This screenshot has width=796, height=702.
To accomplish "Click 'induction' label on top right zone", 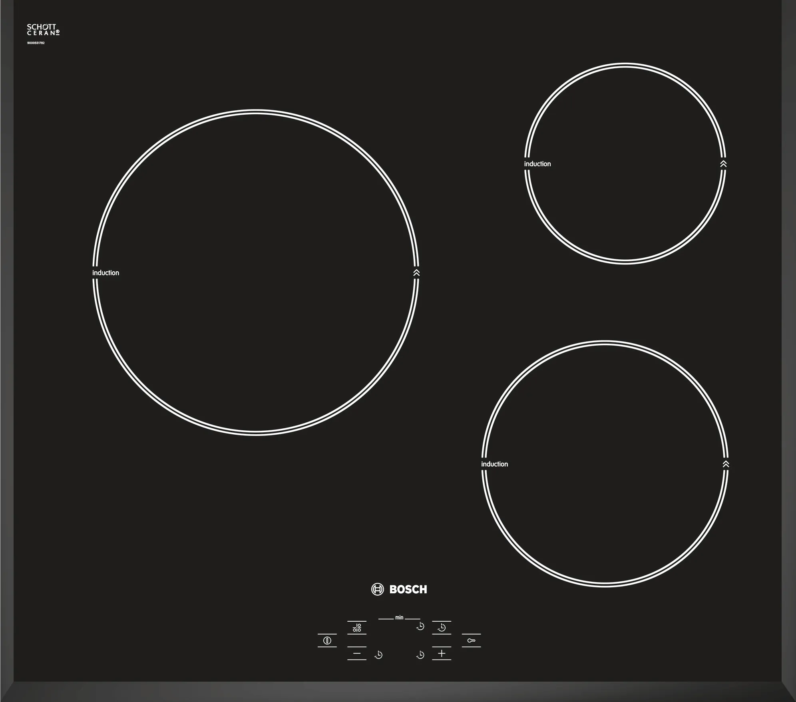I will pos(537,164).
